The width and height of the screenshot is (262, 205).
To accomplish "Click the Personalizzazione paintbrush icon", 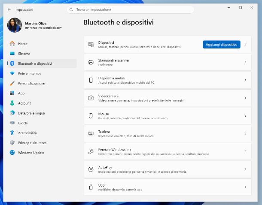I will tap(12, 83).
